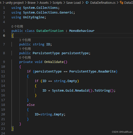The image size is (133, 135).
Task: Select the Assets breadcrumb folder
Action: [44, 3]
